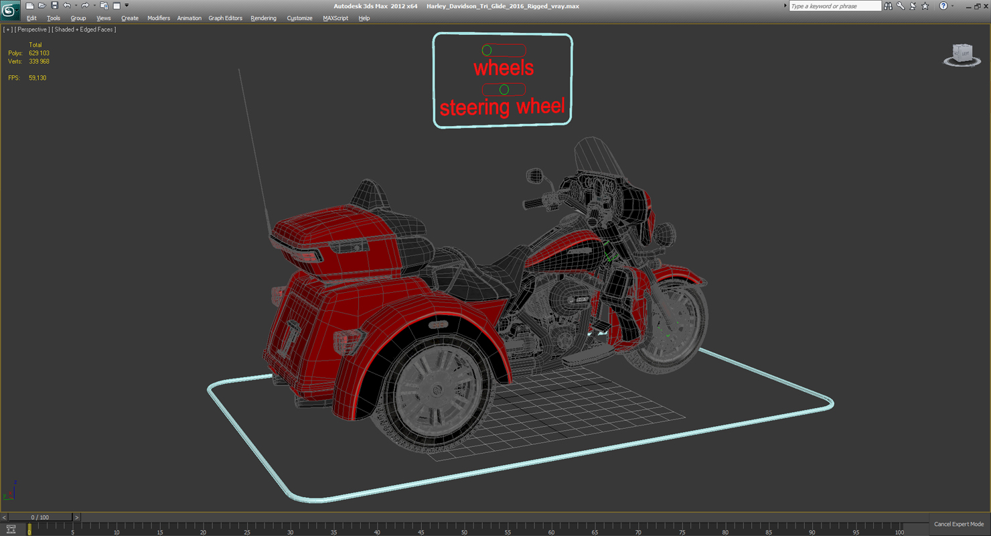Open the Redo history dropdown arrow
991x536 pixels.
[94, 6]
